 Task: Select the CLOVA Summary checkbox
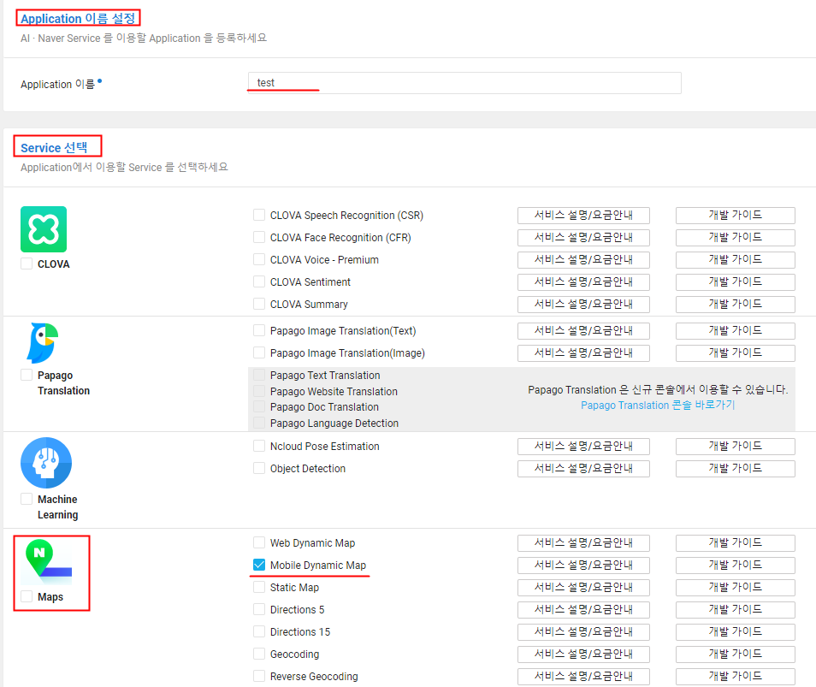[x=259, y=304]
